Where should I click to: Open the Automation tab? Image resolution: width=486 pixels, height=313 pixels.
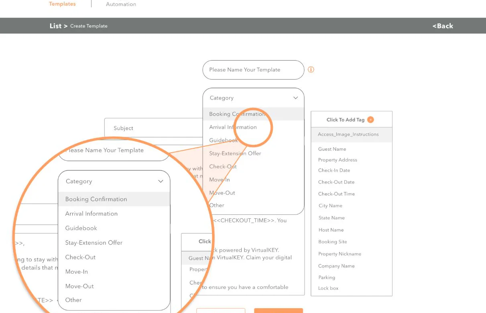tap(121, 4)
